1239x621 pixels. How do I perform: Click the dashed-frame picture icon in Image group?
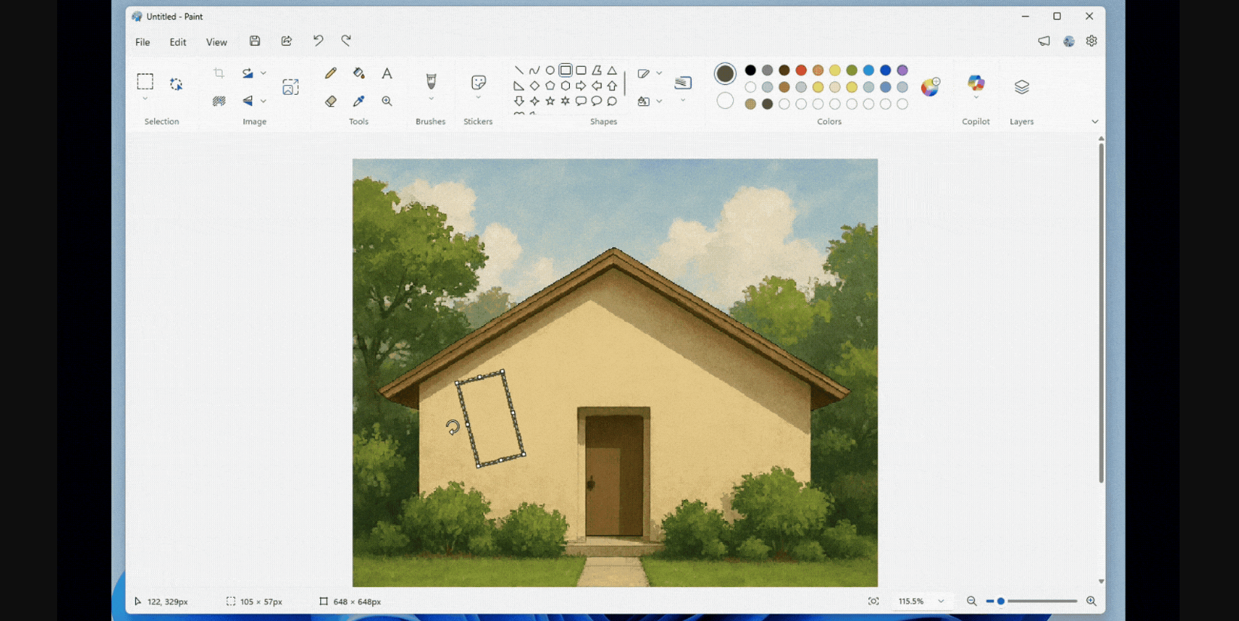(290, 87)
